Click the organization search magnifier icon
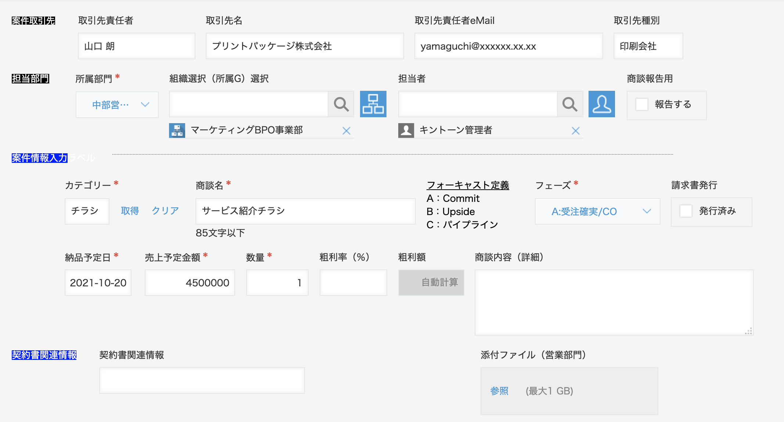784x422 pixels. point(341,104)
